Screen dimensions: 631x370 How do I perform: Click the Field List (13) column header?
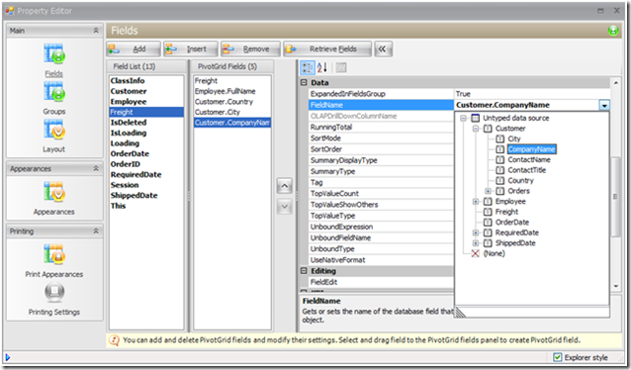coord(147,67)
